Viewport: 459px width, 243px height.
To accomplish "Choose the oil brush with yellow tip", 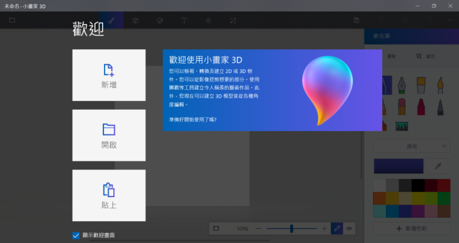I will coord(421,85).
